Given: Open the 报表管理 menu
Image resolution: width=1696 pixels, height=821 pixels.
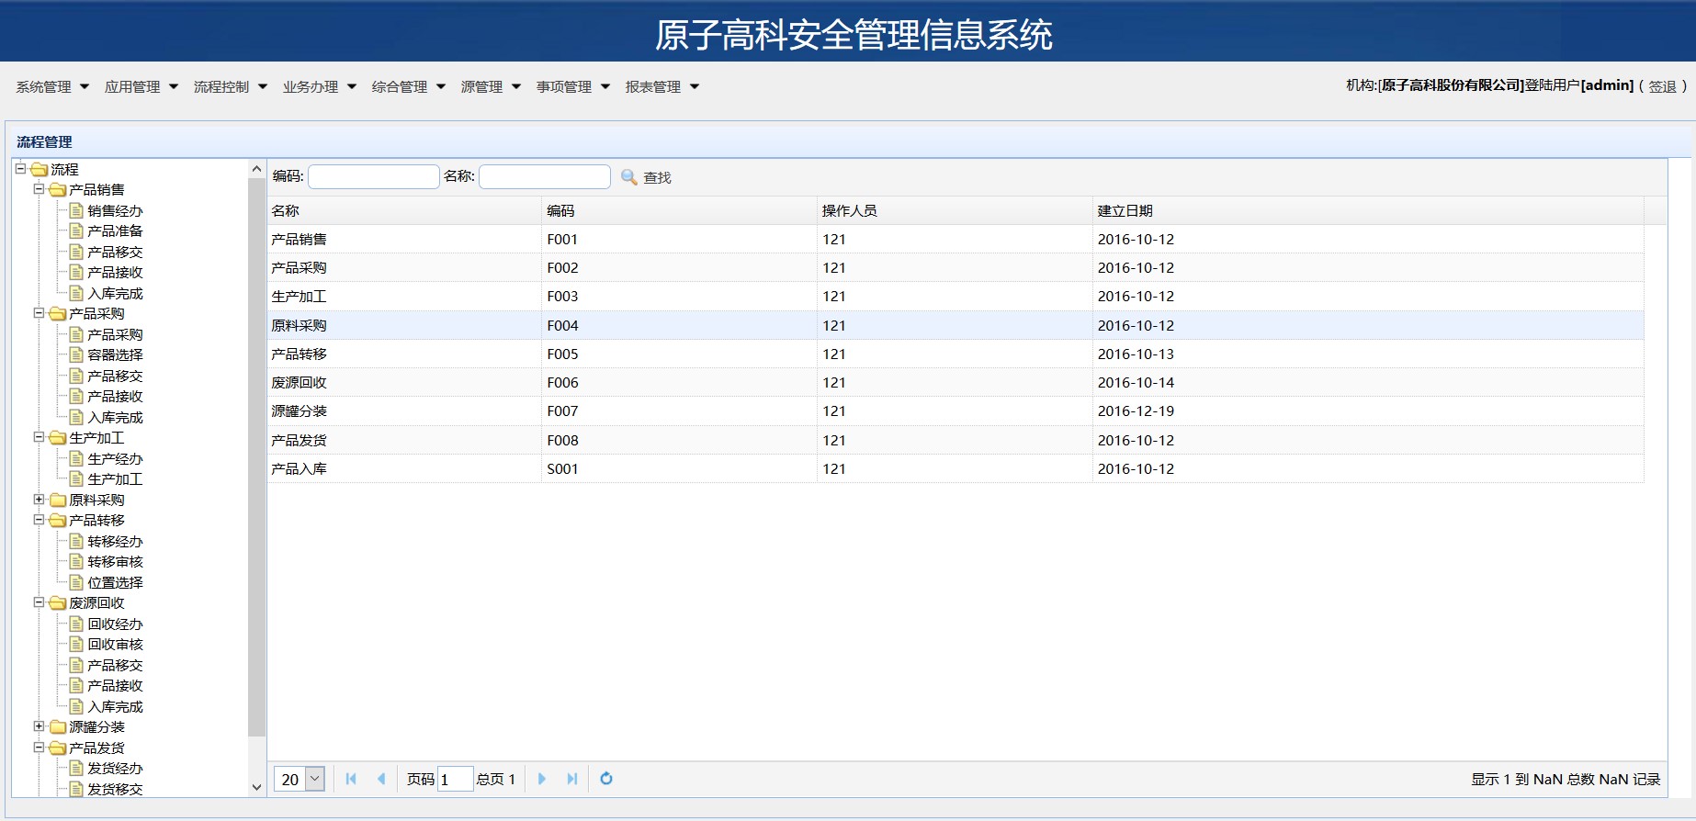Looking at the screenshot, I should 661,86.
